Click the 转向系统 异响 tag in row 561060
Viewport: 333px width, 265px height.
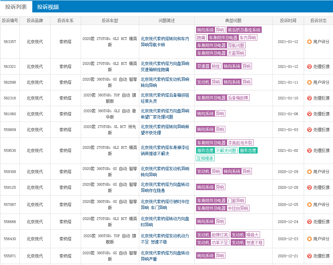point(211,114)
